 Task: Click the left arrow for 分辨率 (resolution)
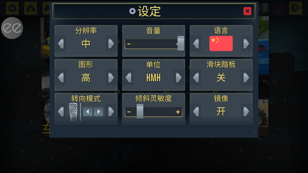(61, 44)
